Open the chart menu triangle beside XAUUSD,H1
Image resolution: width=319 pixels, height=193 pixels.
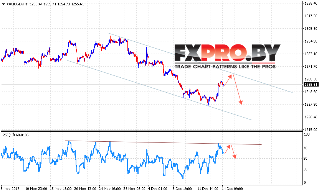point(3,4)
